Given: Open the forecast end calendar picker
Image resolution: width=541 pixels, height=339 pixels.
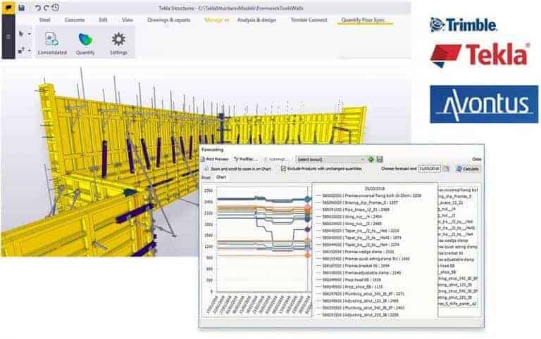Looking at the screenshot, I should point(447,169).
